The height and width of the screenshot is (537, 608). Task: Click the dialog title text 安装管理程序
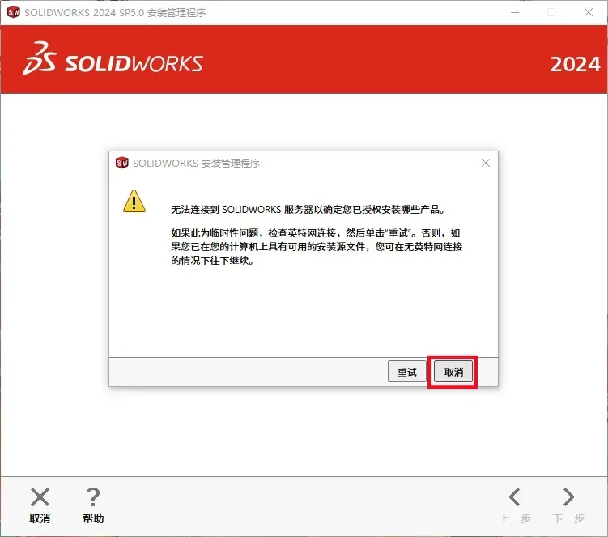point(231,164)
